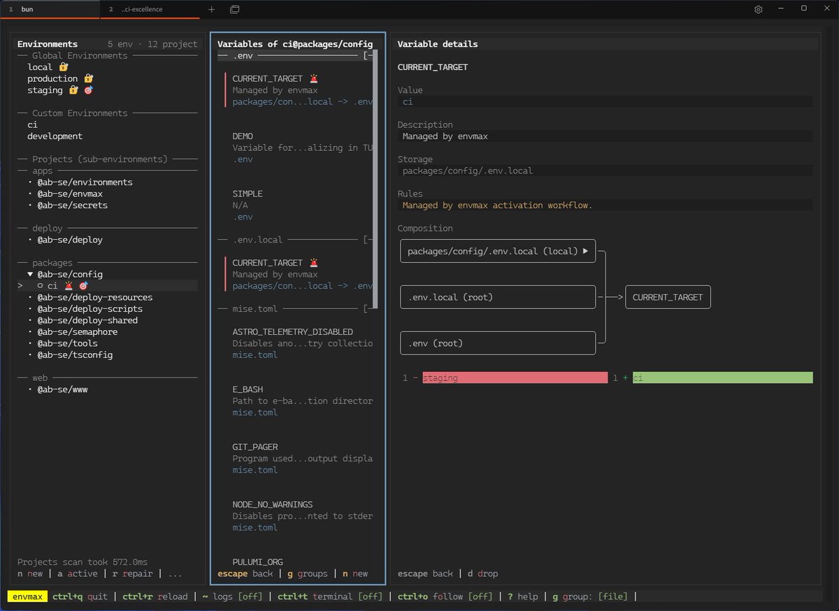
Task: Open the @ab-se/deploy-scripts project
Action: tap(89, 309)
